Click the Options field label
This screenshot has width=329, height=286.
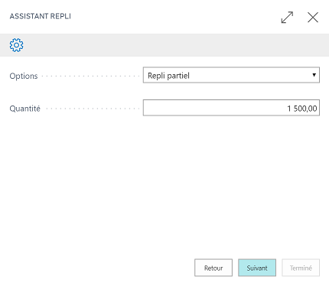(x=24, y=76)
